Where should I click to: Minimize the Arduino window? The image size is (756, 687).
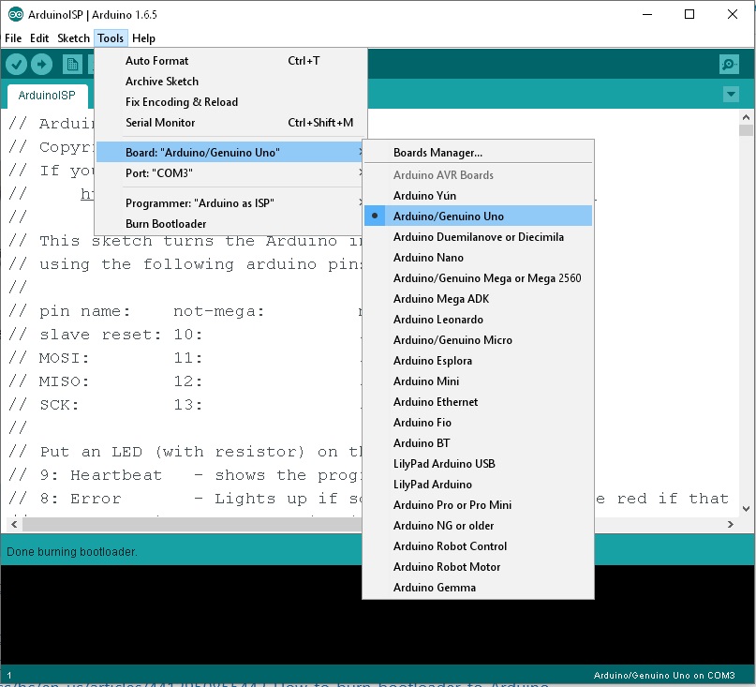(647, 14)
